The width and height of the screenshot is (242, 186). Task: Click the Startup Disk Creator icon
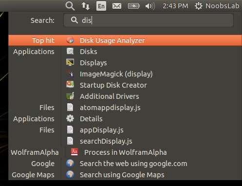coord(70,85)
